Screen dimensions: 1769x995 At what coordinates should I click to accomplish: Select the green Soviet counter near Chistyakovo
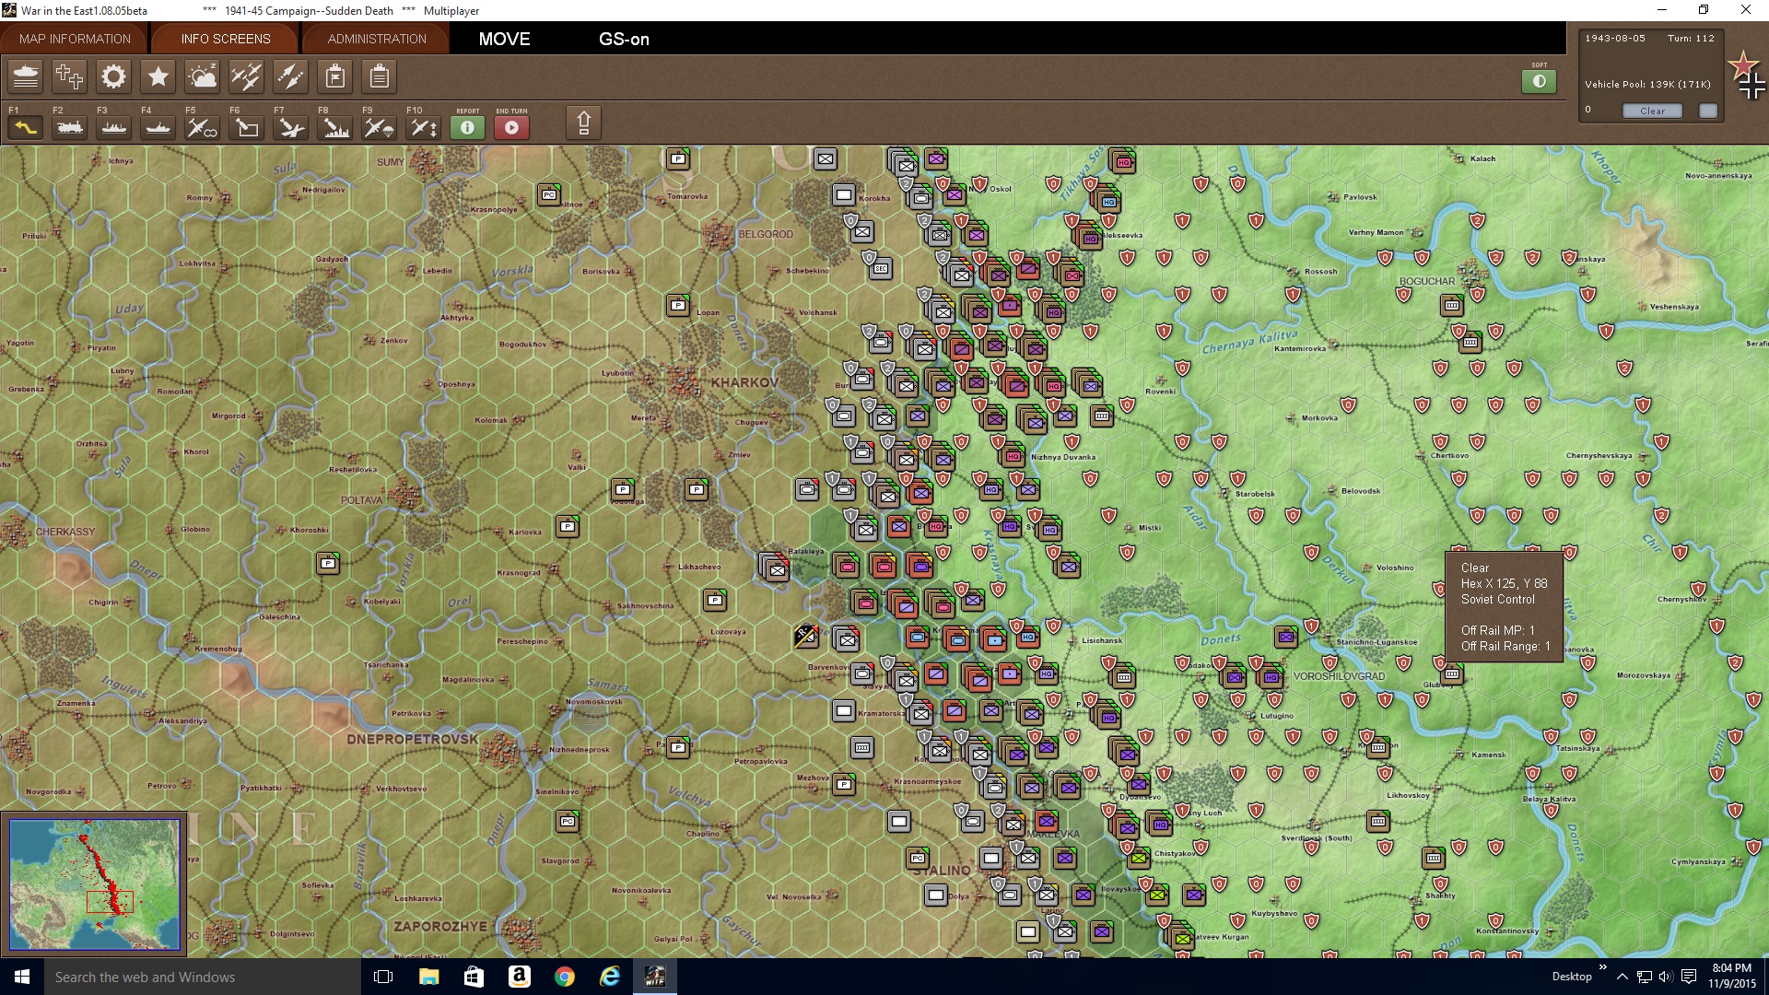click(x=1139, y=858)
